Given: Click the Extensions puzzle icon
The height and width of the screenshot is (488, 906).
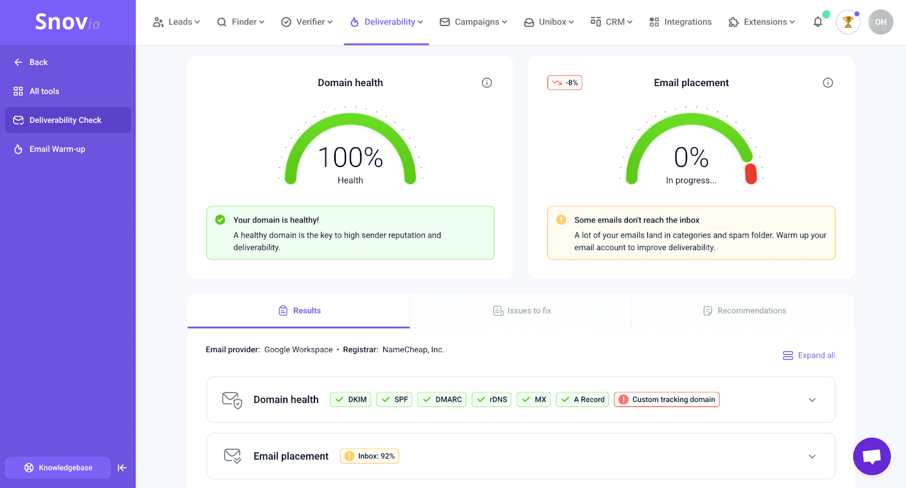Looking at the screenshot, I should (734, 22).
